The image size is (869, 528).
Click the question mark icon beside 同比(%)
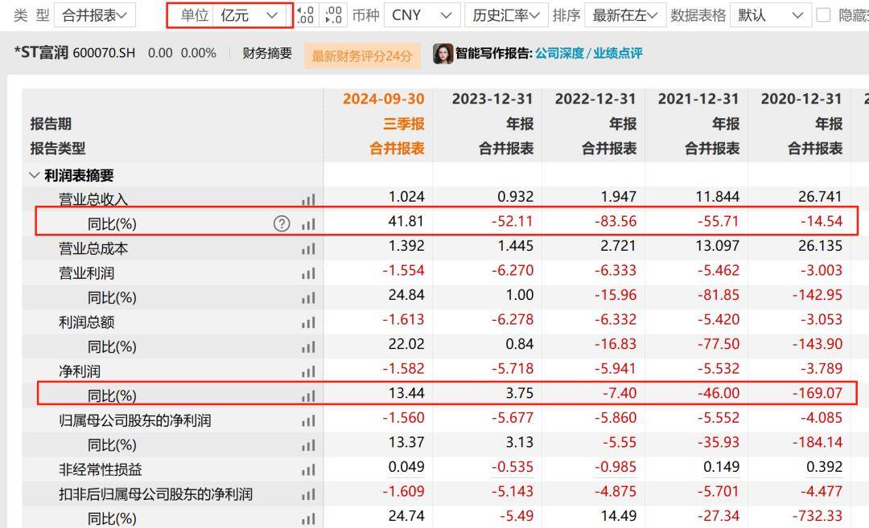pos(281,224)
